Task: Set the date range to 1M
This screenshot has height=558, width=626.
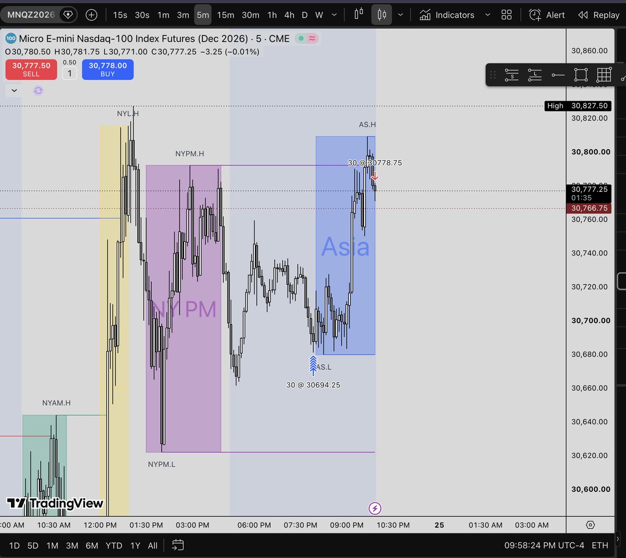Action: point(52,545)
